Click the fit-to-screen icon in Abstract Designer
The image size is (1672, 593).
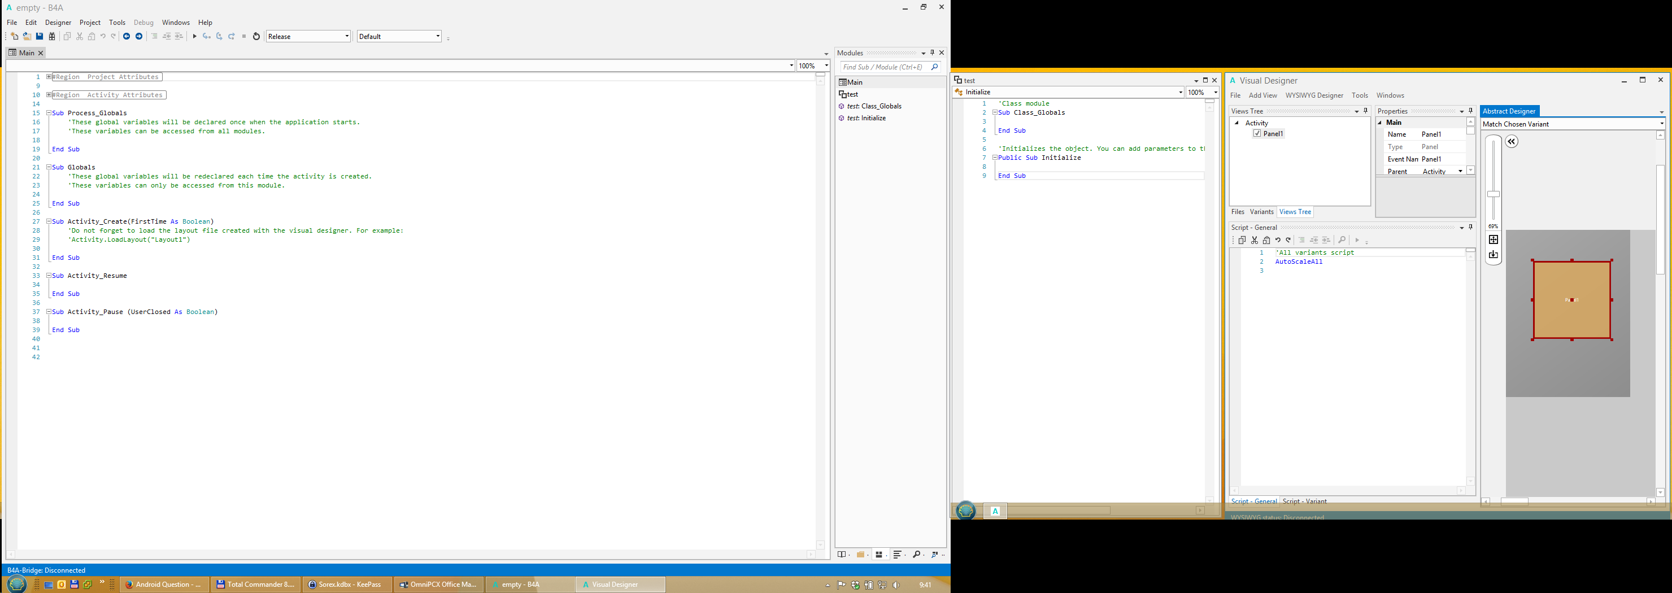(x=1494, y=239)
